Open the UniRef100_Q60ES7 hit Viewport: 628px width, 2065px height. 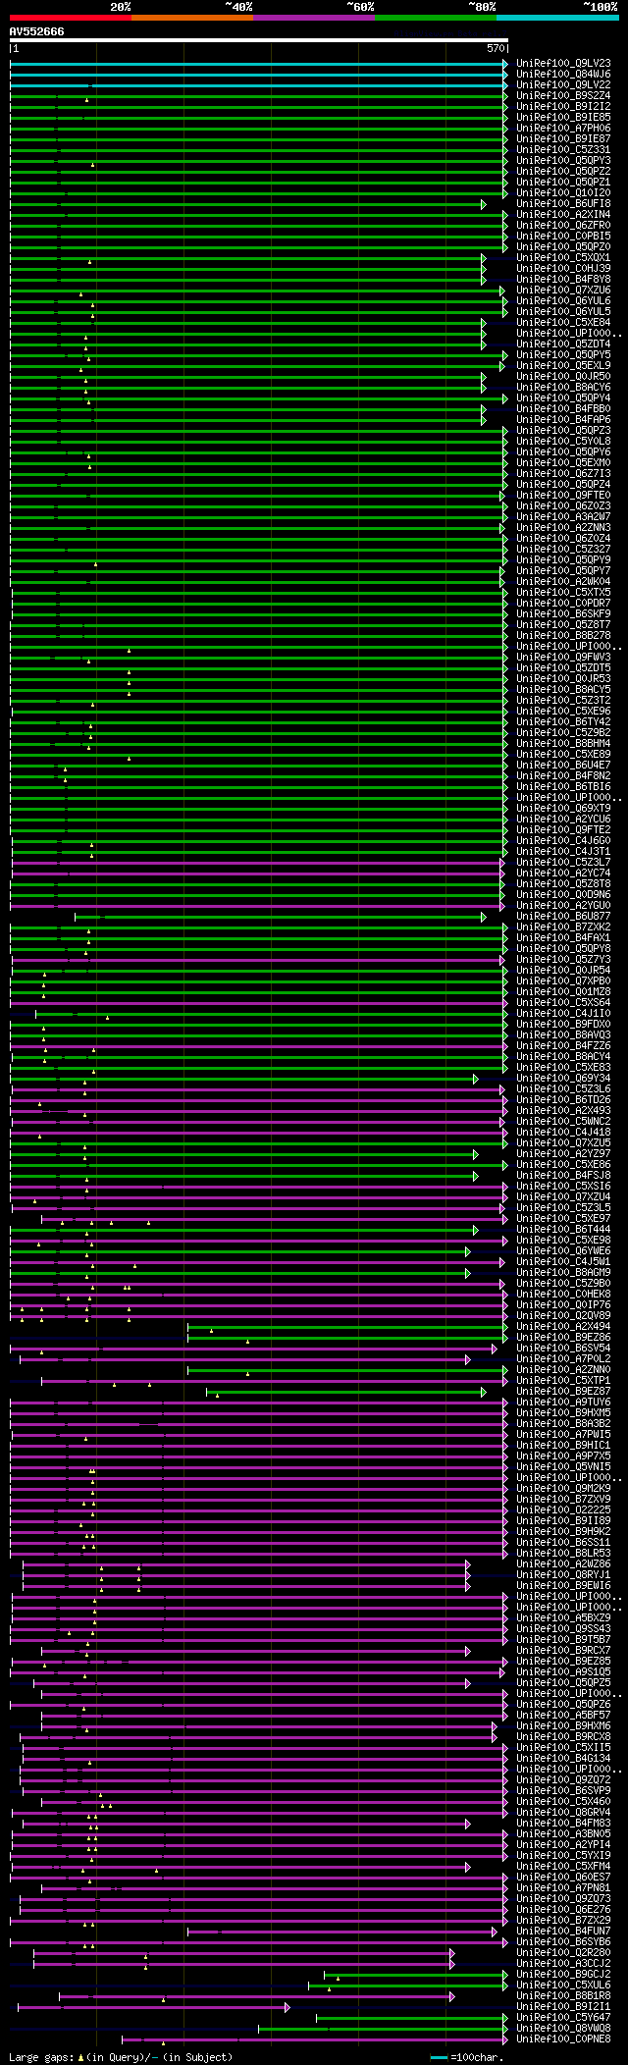[x=563, y=1877]
